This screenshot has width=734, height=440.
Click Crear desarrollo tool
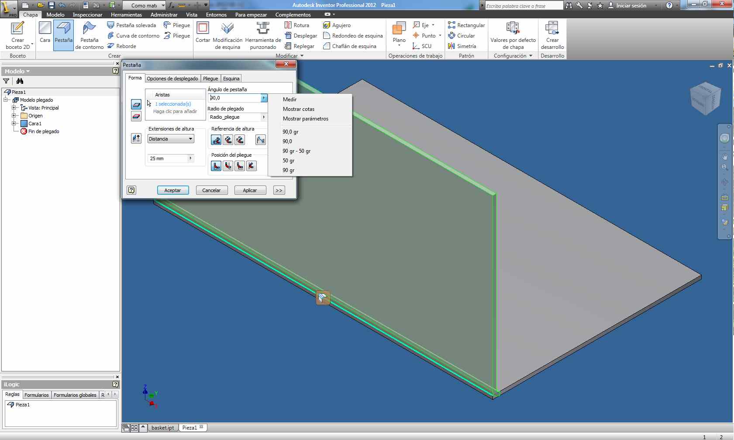[552, 35]
